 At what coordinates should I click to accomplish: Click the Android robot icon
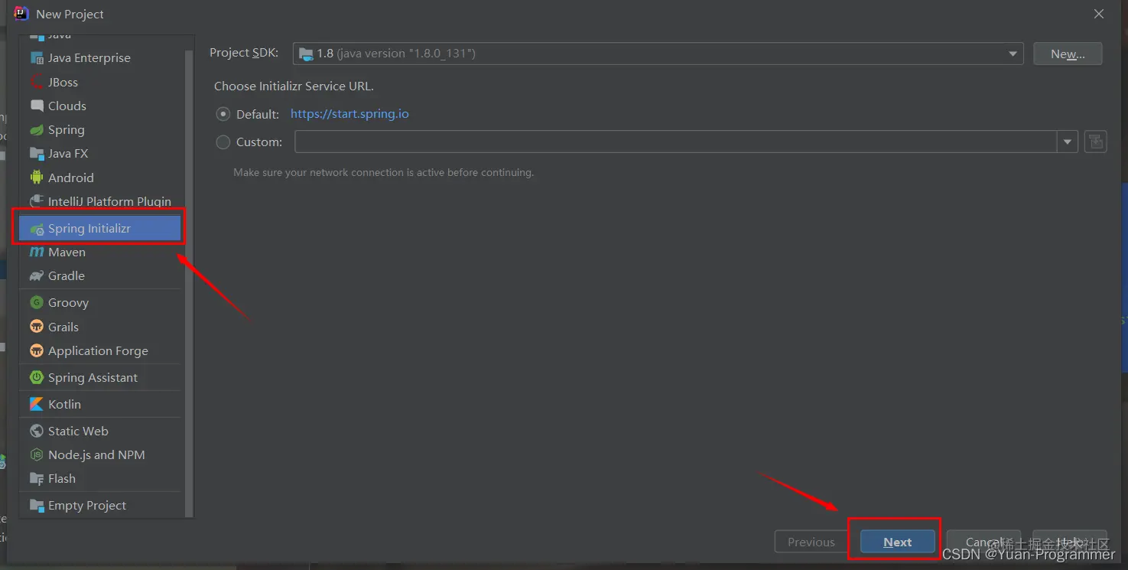click(x=37, y=178)
